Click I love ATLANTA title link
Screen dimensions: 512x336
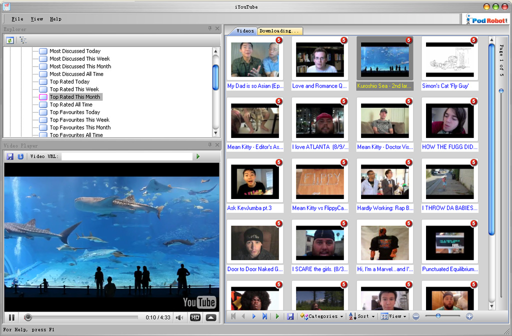point(320,147)
